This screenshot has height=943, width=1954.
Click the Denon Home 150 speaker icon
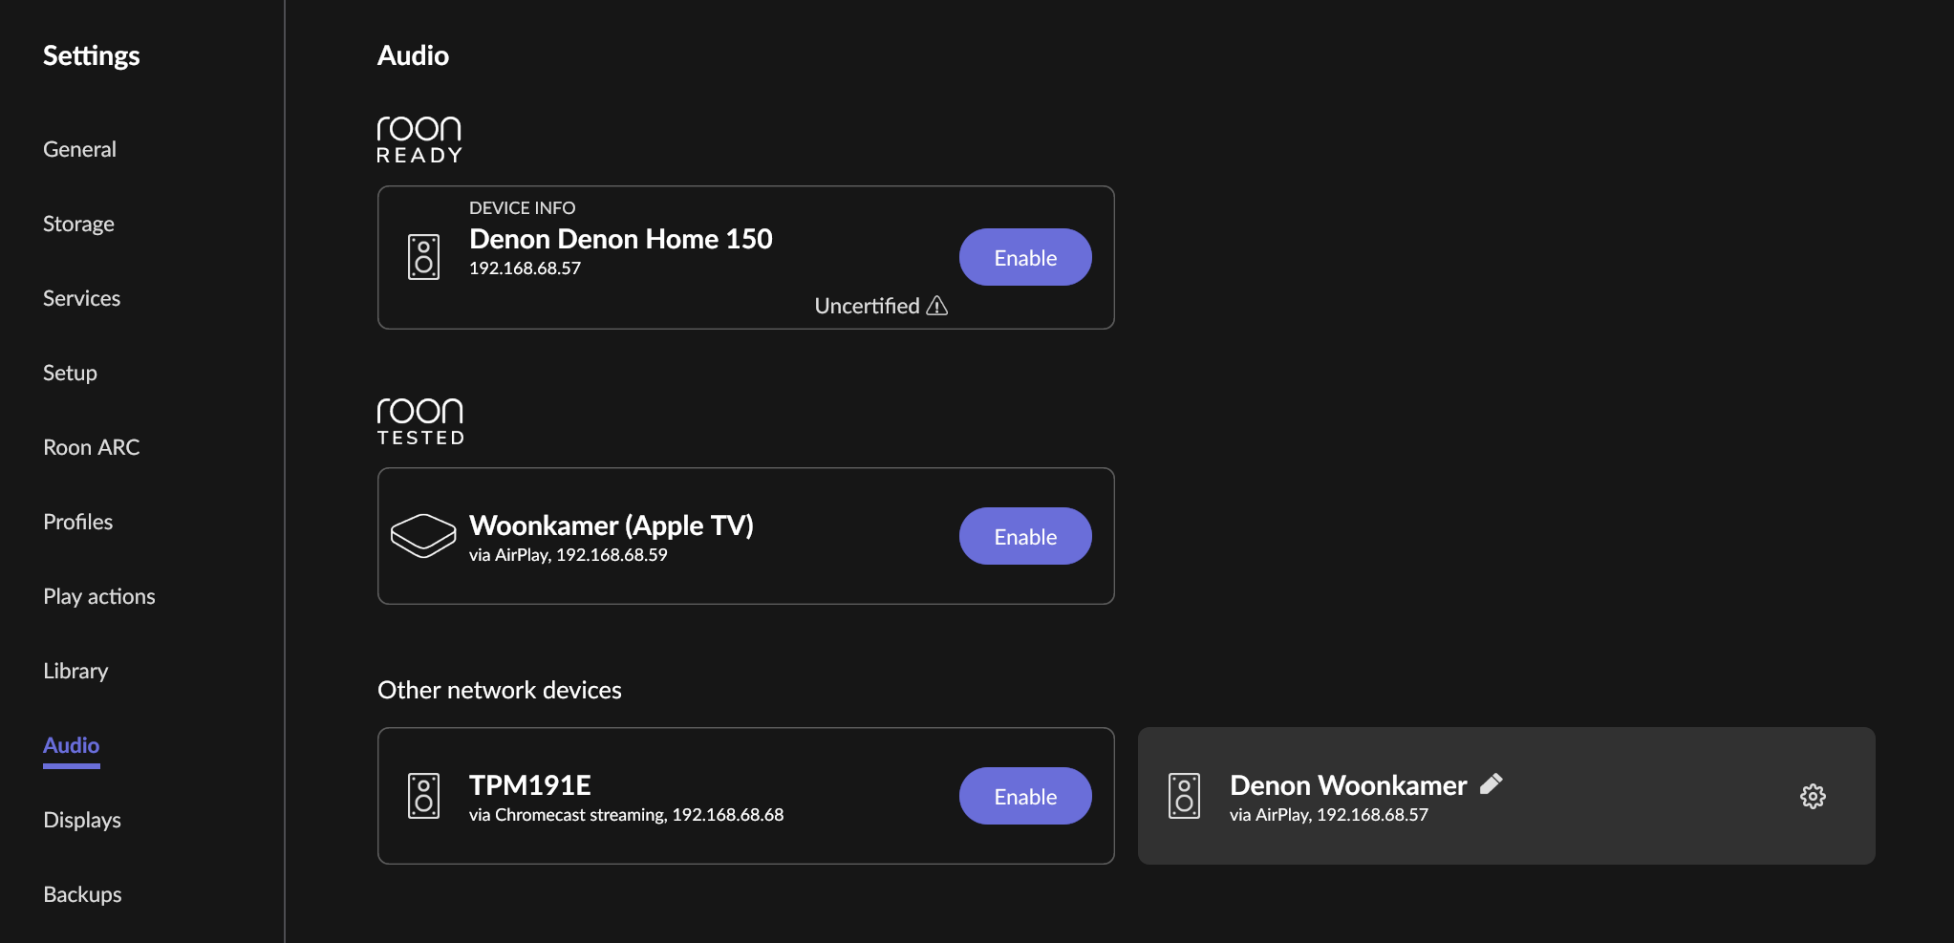point(423,257)
